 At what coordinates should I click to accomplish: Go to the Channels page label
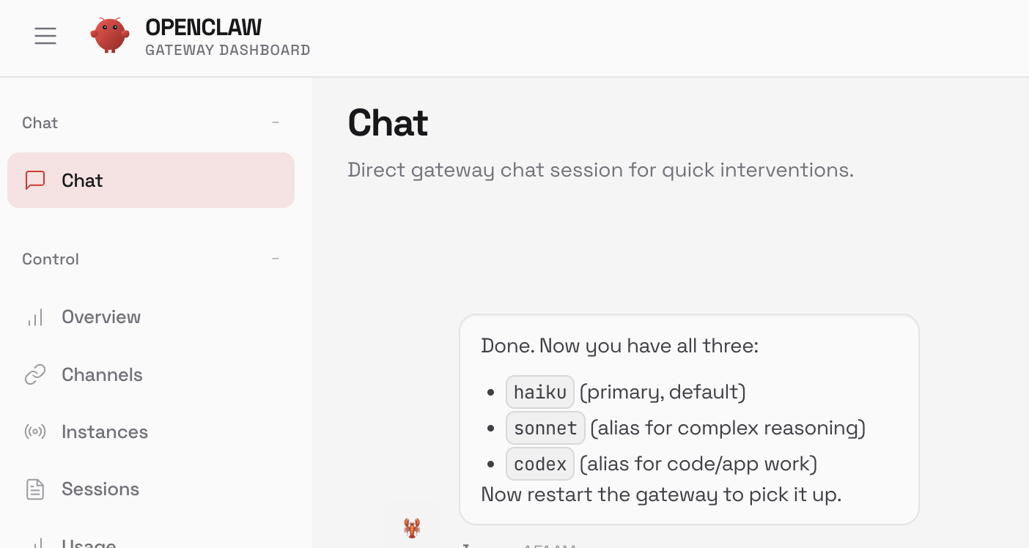(x=102, y=375)
